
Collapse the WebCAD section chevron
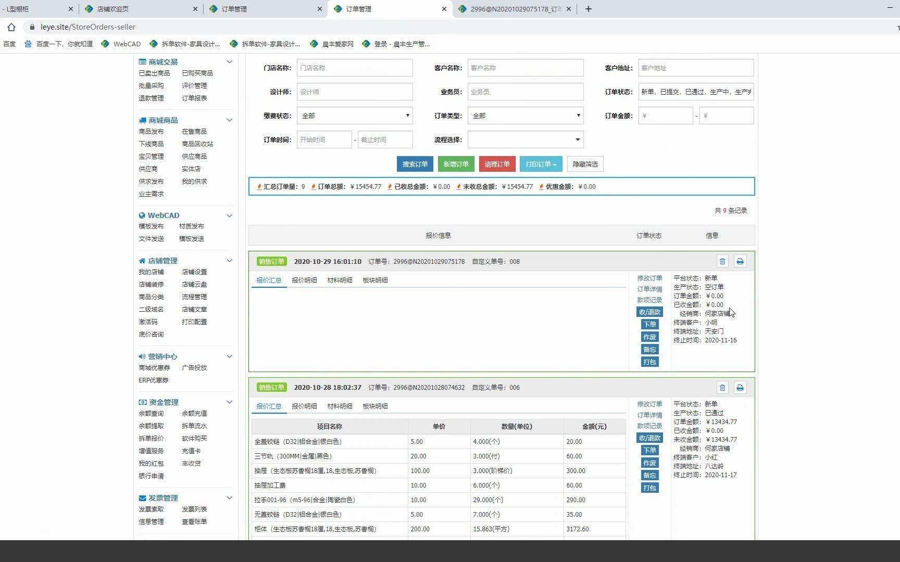click(x=229, y=215)
